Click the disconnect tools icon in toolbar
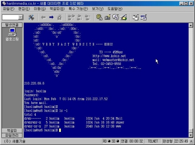195x145 pixels. pyautogui.click(x=31, y=18)
